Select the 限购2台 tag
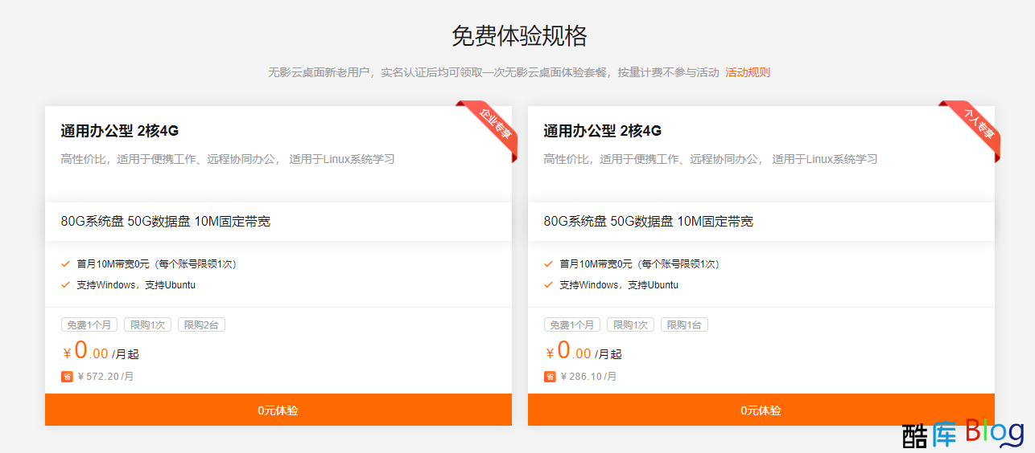This screenshot has height=453, width=1035. click(x=201, y=325)
